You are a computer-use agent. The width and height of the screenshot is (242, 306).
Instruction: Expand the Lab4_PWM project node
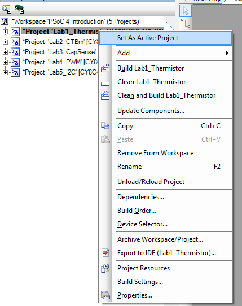click(5, 62)
